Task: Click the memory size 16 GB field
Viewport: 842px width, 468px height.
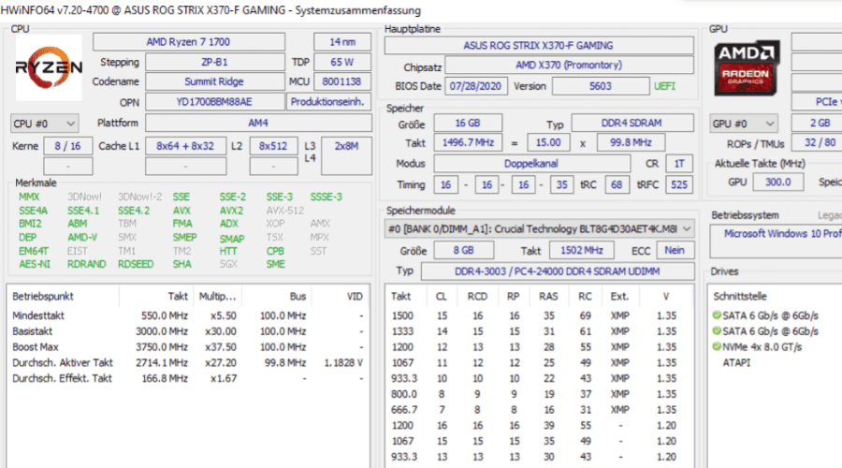Action: tap(468, 123)
